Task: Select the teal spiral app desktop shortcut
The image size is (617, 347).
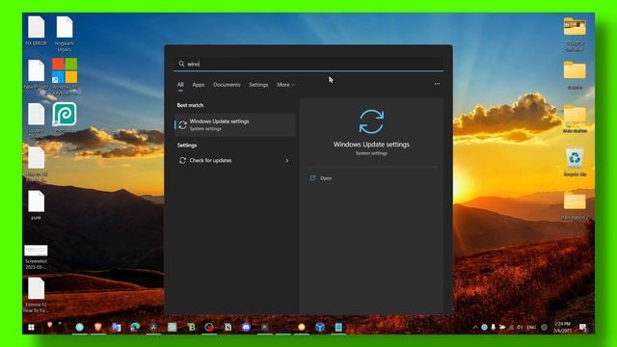Action: pyautogui.click(x=65, y=118)
